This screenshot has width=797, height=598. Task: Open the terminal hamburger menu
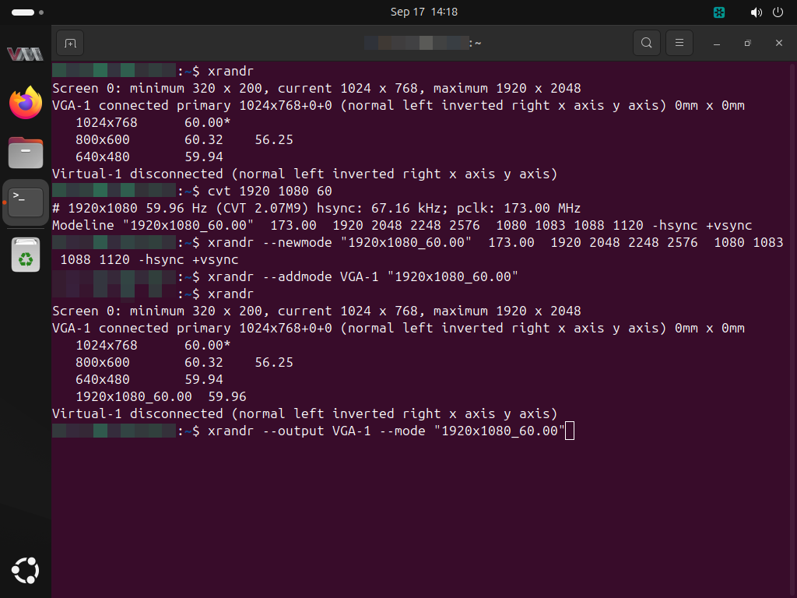tap(679, 43)
